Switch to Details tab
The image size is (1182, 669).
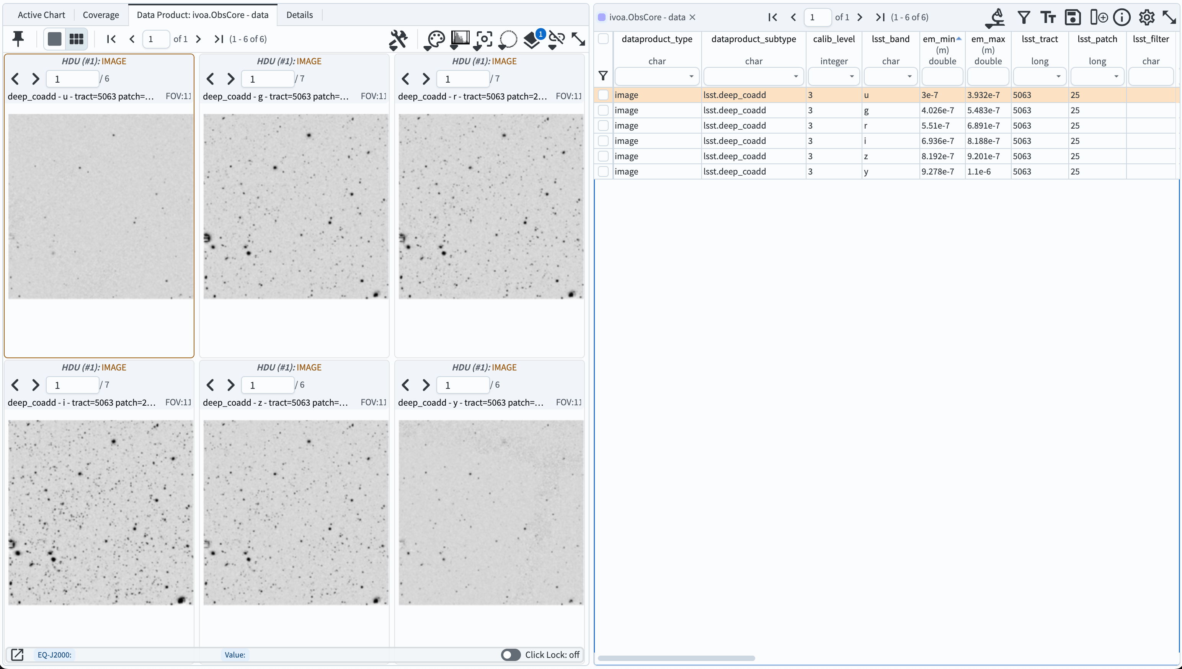tap(300, 15)
